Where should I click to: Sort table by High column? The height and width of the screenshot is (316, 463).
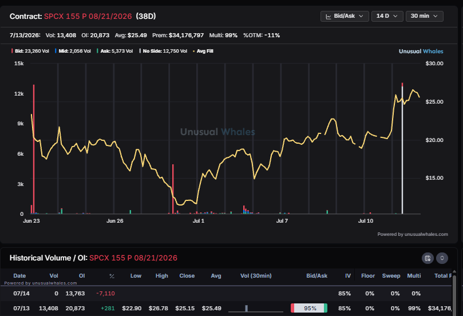162,276
